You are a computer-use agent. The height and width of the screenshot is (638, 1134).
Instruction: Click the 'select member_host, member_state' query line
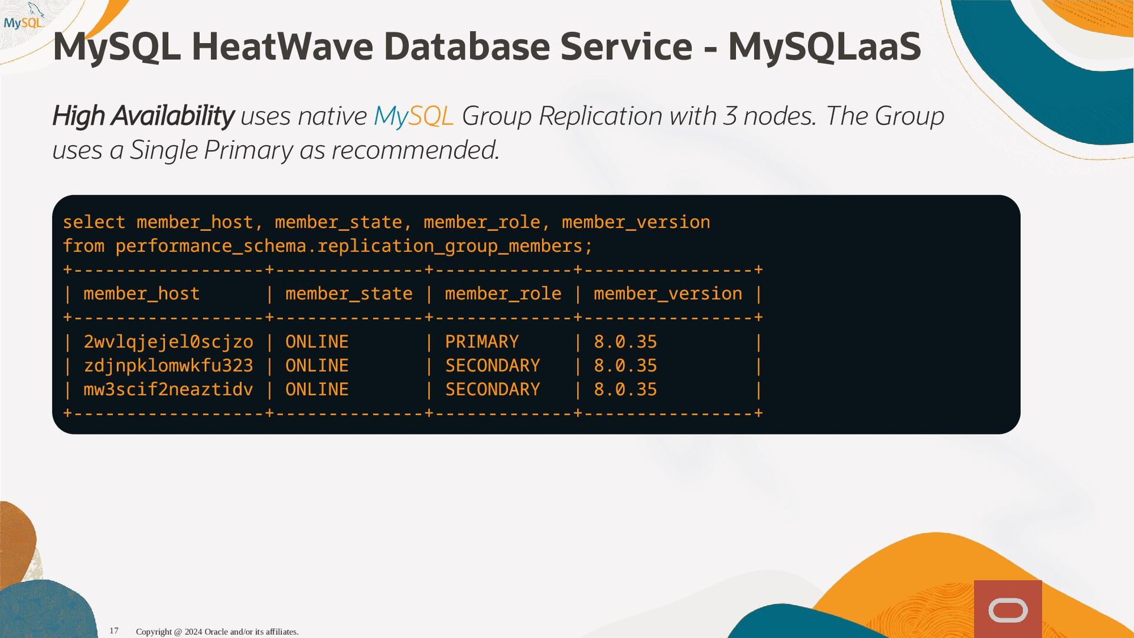tap(386, 222)
